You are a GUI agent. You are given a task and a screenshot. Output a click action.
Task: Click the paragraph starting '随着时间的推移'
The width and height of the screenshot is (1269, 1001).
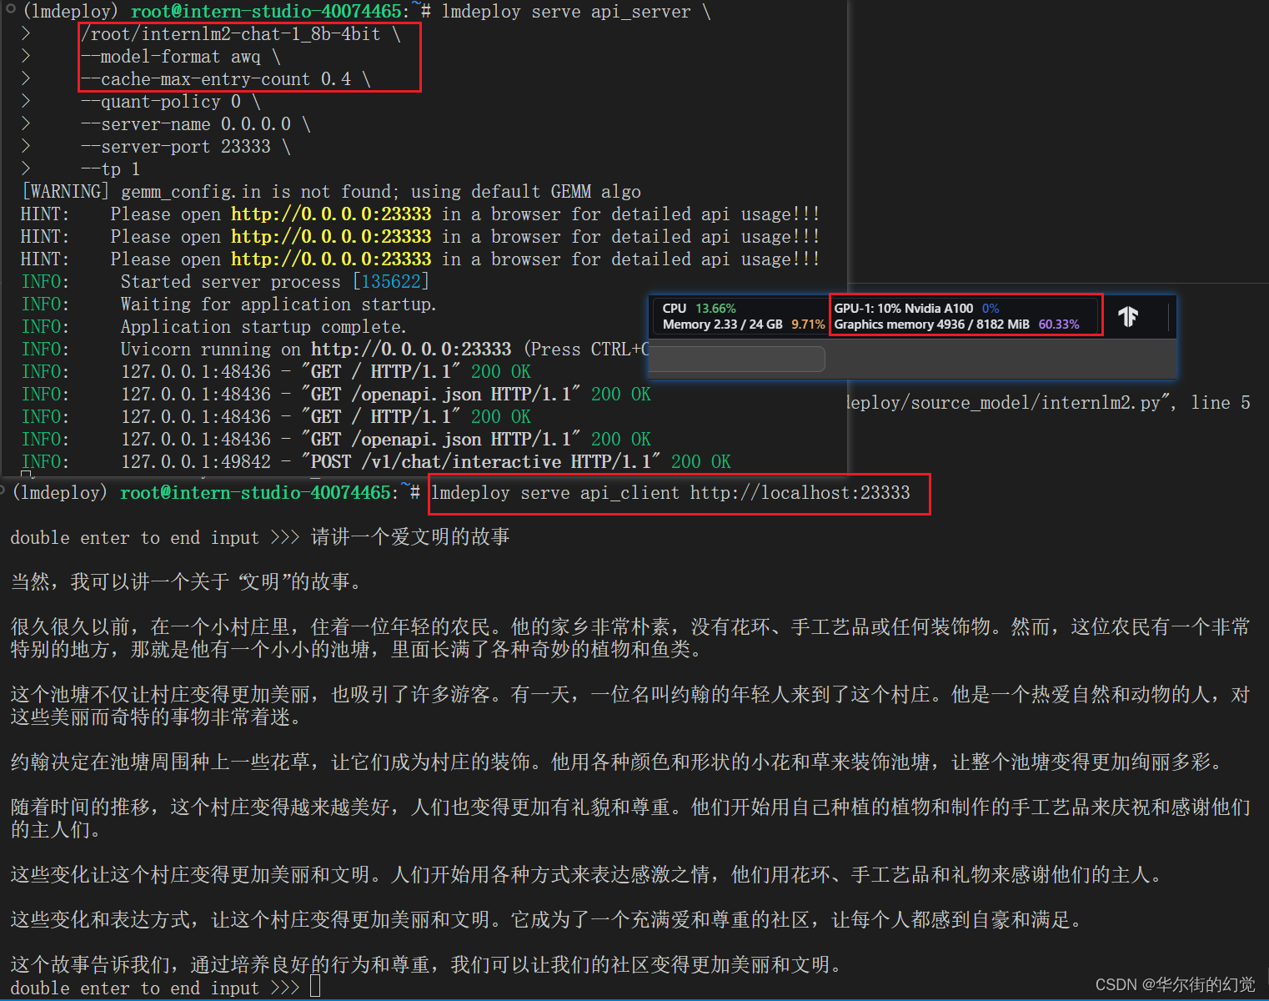(x=630, y=818)
